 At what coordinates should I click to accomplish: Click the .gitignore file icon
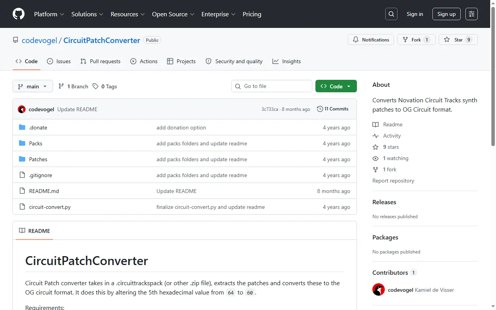pos(22,175)
